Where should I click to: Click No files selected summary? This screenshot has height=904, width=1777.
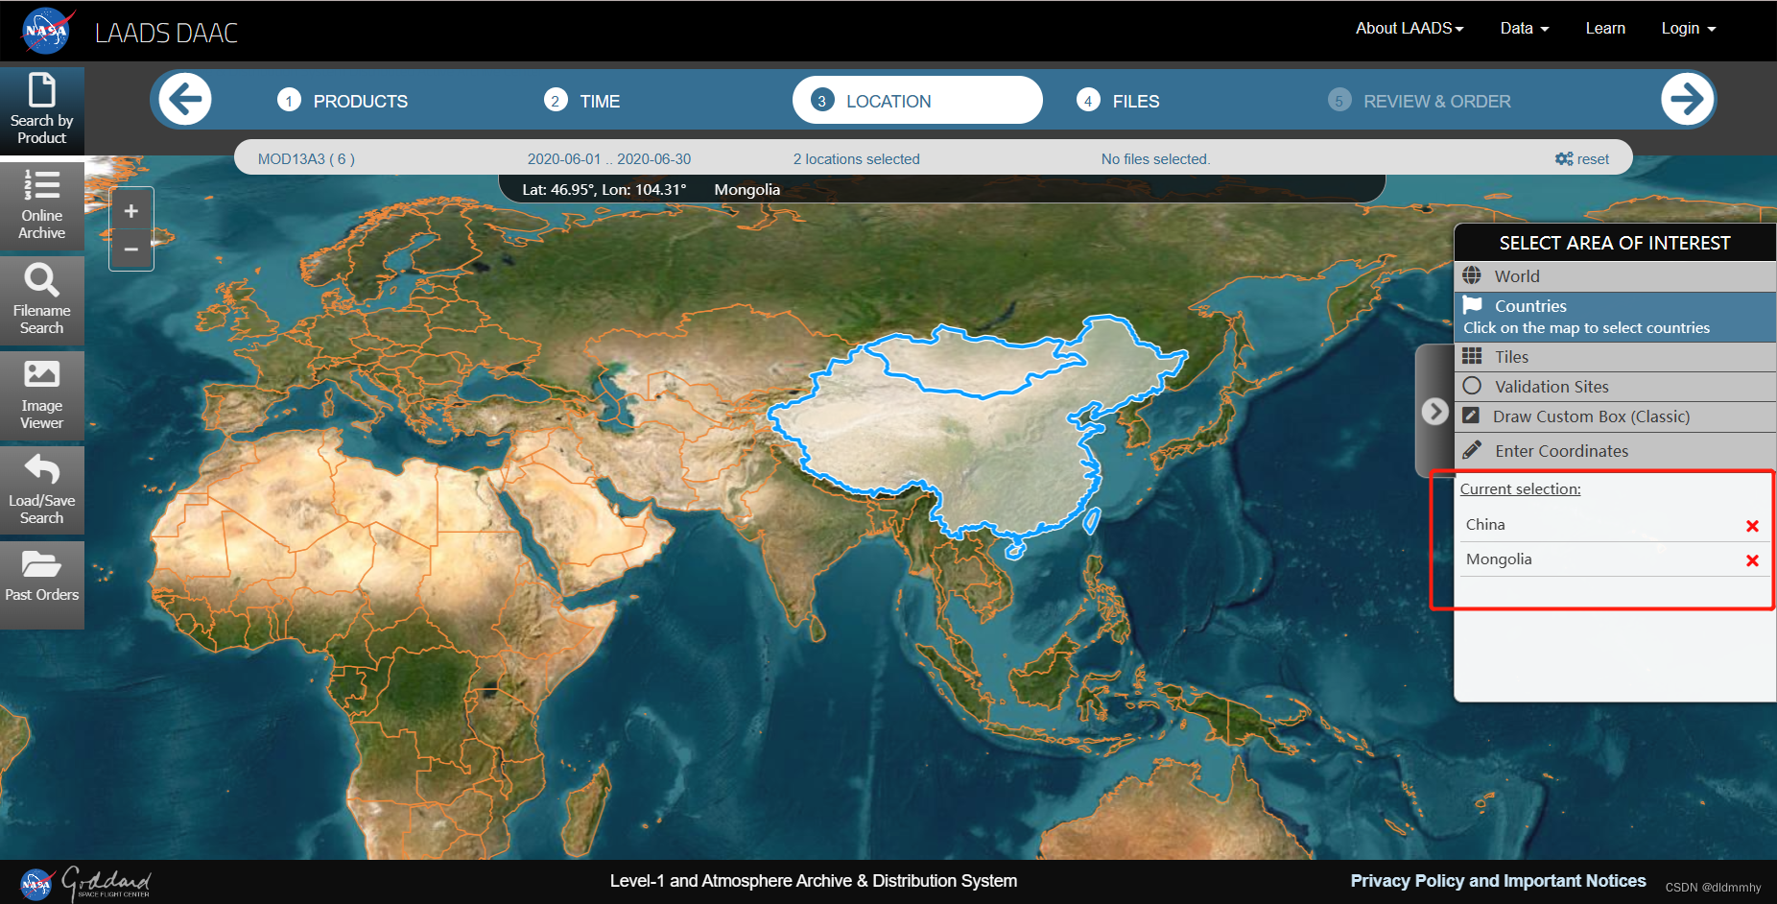[1155, 159]
